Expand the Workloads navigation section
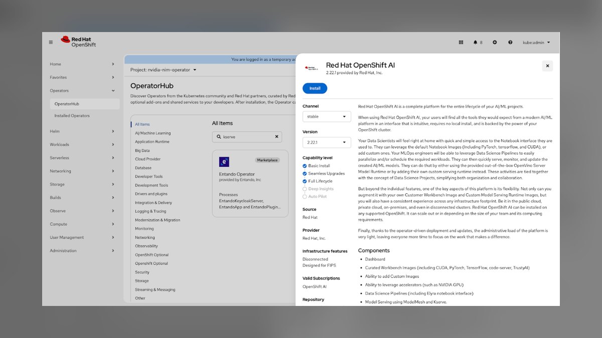The image size is (602, 338). click(x=82, y=144)
